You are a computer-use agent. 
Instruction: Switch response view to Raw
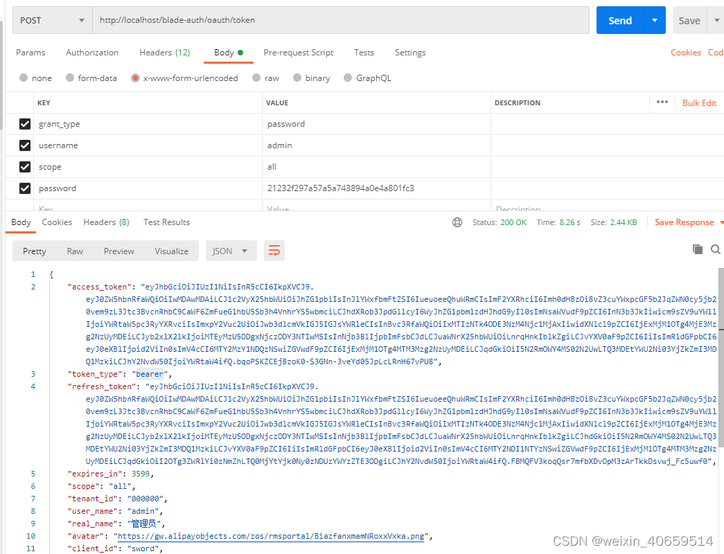tap(75, 251)
